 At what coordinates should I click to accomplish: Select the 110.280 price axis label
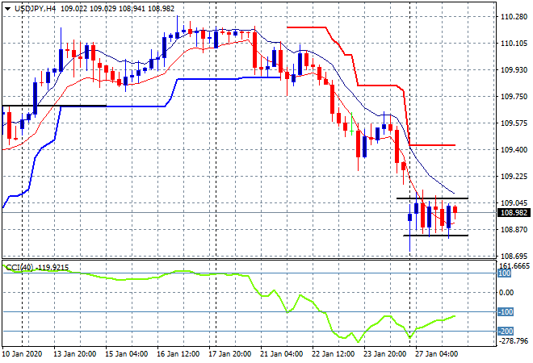[514, 17]
